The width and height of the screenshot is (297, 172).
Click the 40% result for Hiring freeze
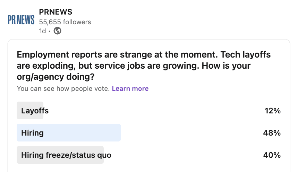tap(272, 155)
